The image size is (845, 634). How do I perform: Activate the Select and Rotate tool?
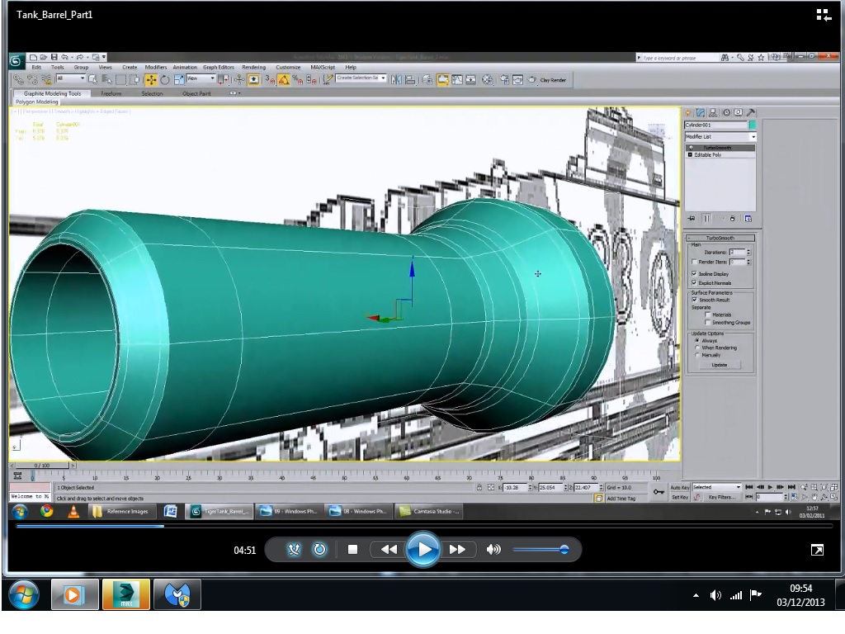pyautogui.click(x=164, y=79)
